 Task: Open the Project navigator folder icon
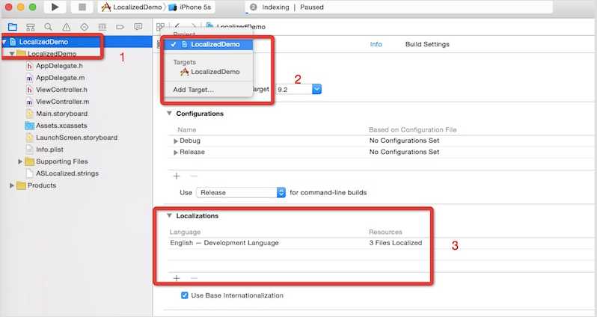coord(13,27)
